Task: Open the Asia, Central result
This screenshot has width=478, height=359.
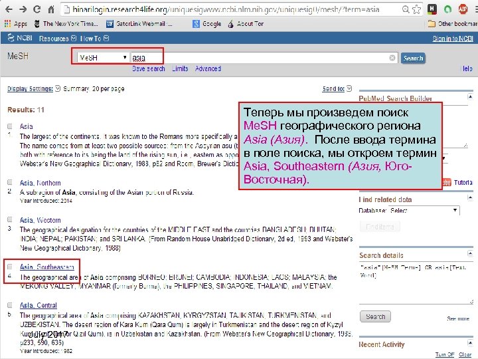Action: (x=39, y=305)
